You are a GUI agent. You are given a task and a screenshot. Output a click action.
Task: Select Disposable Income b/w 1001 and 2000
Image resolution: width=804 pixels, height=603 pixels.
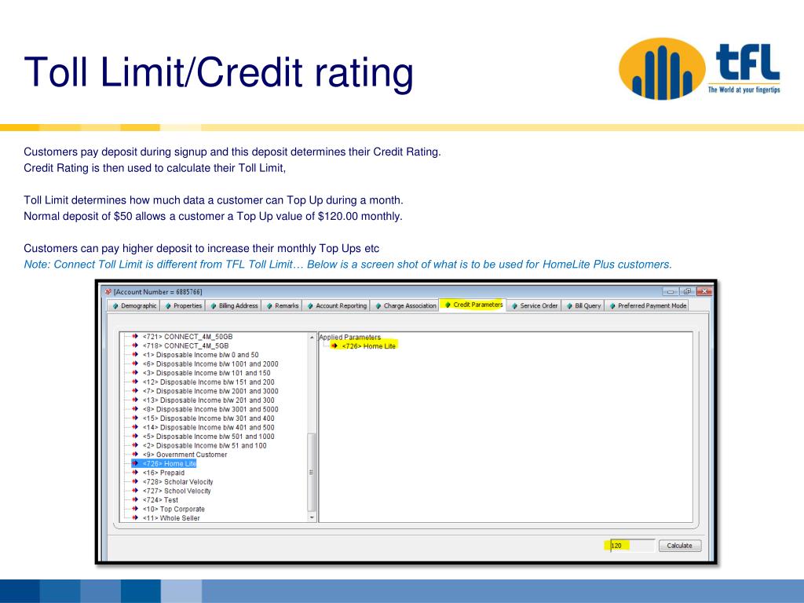pos(210,364)
